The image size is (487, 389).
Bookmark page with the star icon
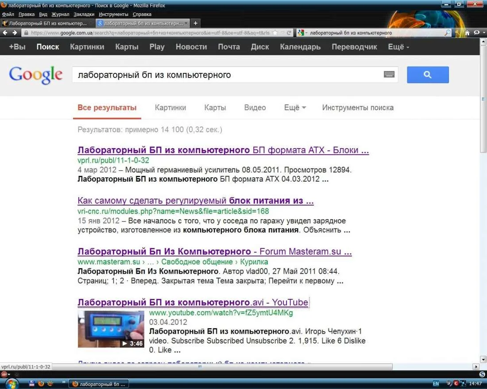[x=275, y=33]
